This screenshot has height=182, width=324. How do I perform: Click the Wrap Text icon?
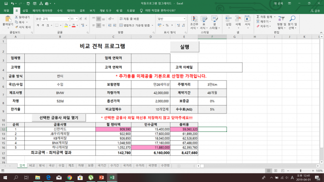(121, 19)
